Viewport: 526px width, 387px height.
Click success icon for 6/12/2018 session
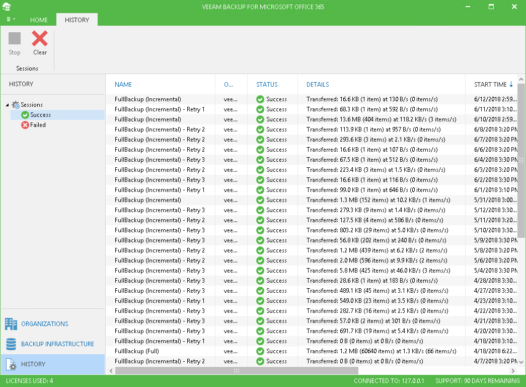pos(260,99)
